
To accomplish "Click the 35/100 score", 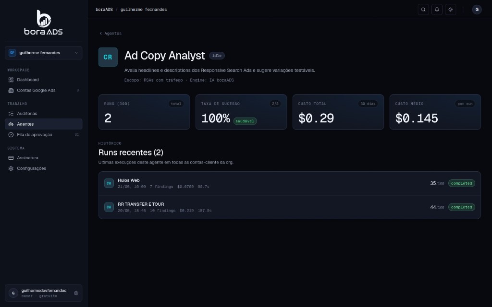I will (x=437, y=183).
